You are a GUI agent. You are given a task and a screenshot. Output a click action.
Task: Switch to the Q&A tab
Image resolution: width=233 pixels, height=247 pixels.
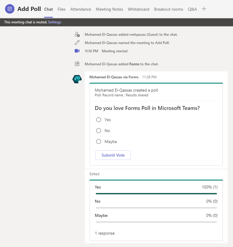tap(192, 9)
